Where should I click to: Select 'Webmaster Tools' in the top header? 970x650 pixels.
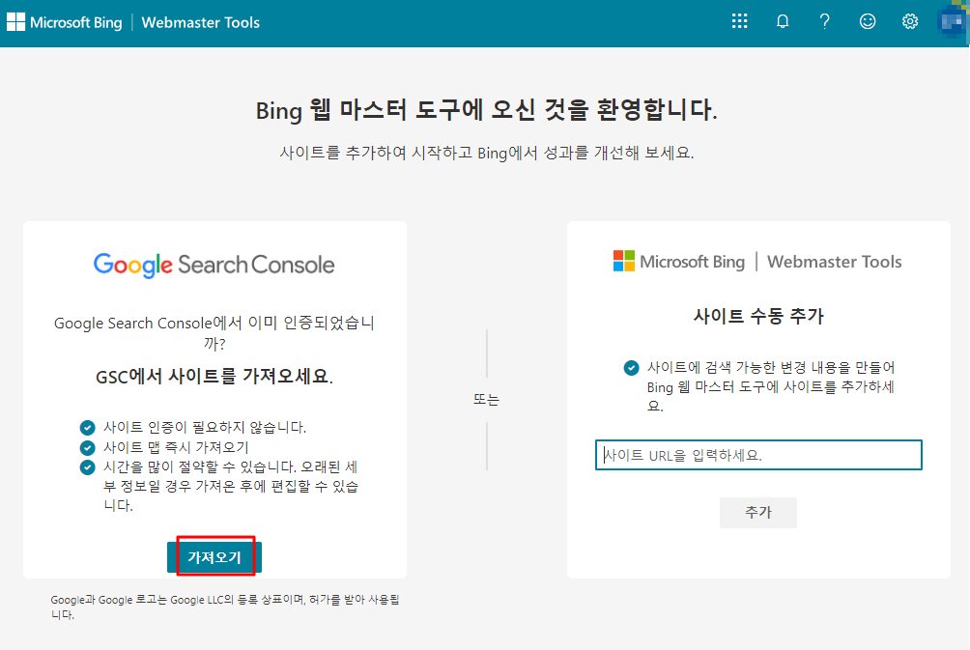pyautogui.click(x=200, y=21)
